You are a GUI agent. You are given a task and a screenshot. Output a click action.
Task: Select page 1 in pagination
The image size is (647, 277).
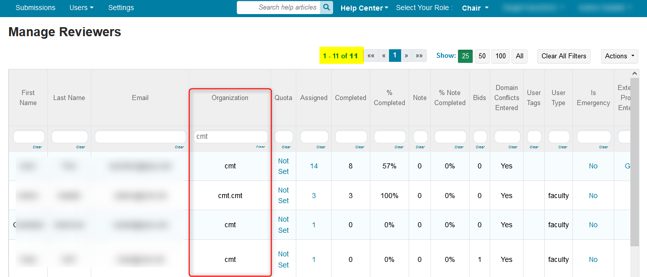click(395, 56)
